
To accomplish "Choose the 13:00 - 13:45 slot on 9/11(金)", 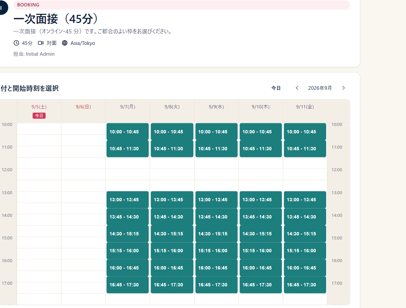I will point(305,200).
